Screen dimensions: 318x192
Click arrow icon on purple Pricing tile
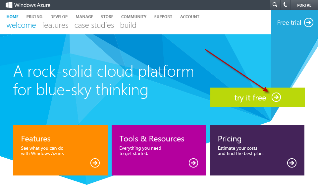[292, 163]
